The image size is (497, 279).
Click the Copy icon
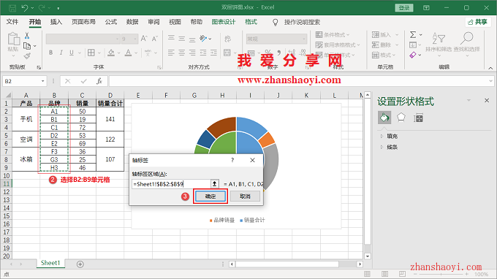coord(27,46)
